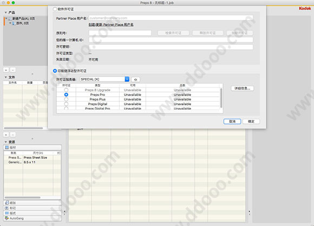Click the Press Sheet Size cell
Screen dimensions: 314x226
click(35, 157)
